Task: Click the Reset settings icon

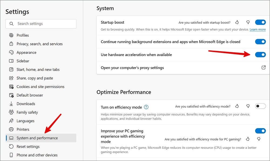Action: tap(11, 146)
